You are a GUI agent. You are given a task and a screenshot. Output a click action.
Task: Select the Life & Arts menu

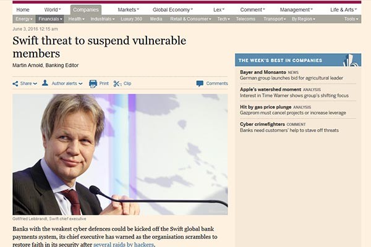tap(343, 10)
